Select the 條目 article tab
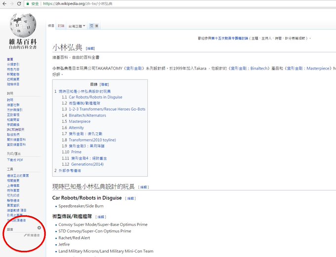Image resolution: width=336 pixels, height=257 pixels. (51, 26)
